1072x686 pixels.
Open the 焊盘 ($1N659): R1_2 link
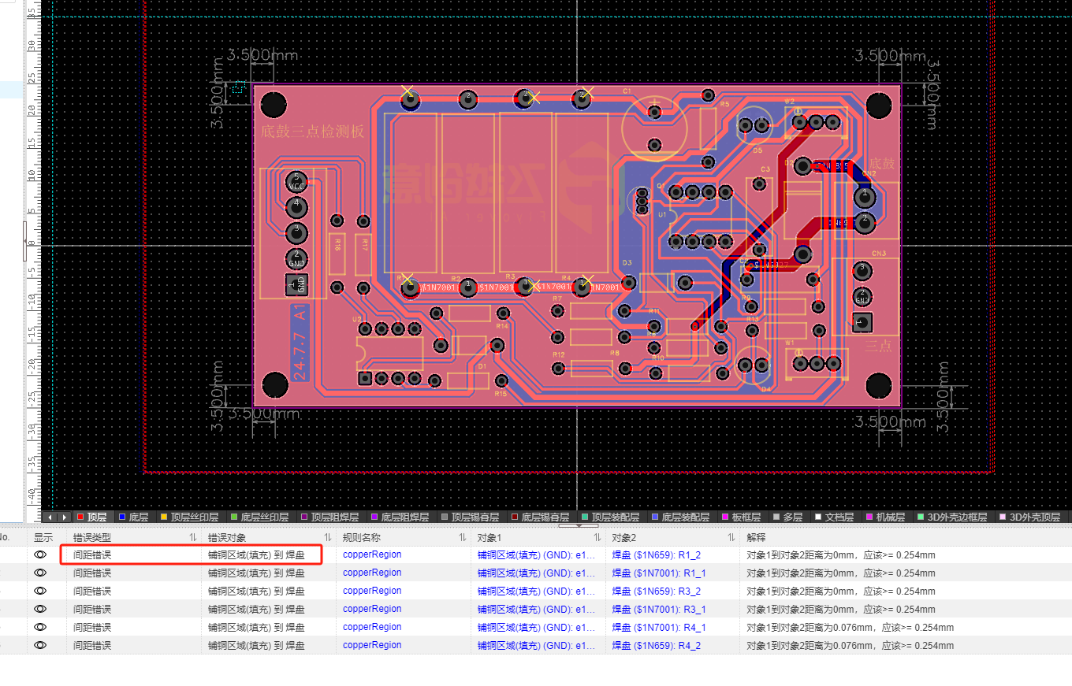(x=656, y=555)
